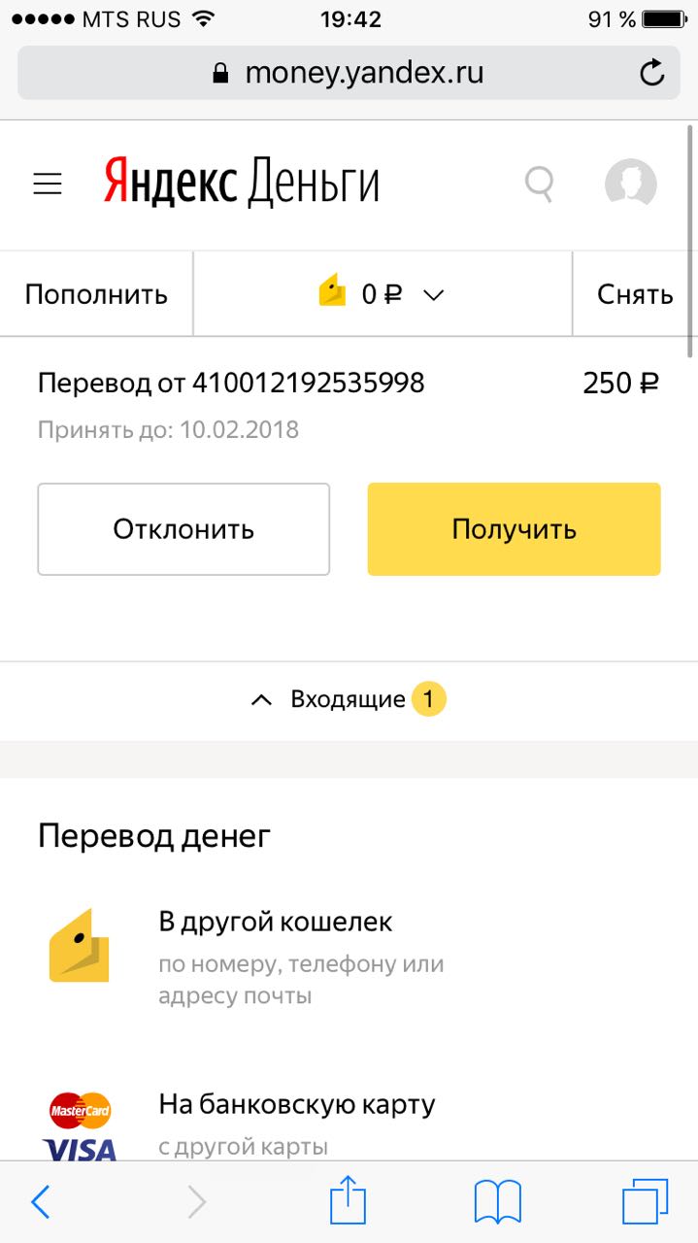
Task: Click Отклонить to decline the transfer
Action: 183,528
